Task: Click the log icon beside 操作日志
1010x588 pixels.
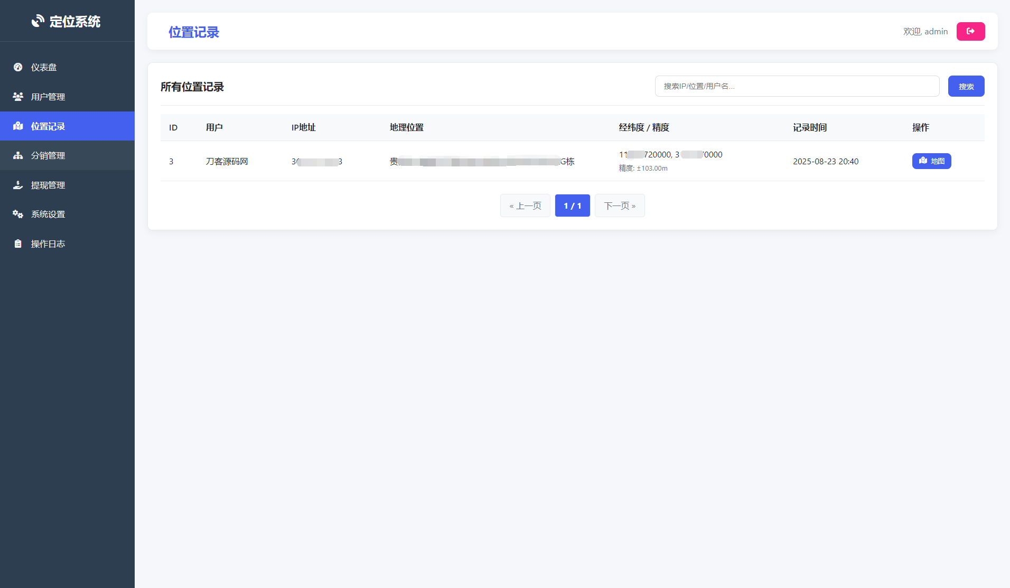Action: coord(17,244)
